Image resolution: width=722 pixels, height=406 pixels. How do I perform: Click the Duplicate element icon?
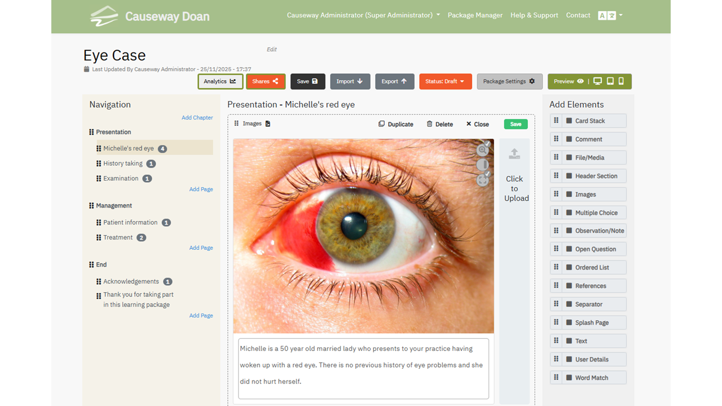[x=382, y=124]
